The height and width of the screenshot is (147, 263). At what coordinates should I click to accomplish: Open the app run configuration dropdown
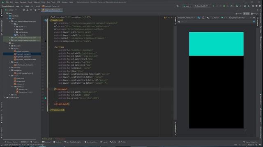[x=187, y=6]
